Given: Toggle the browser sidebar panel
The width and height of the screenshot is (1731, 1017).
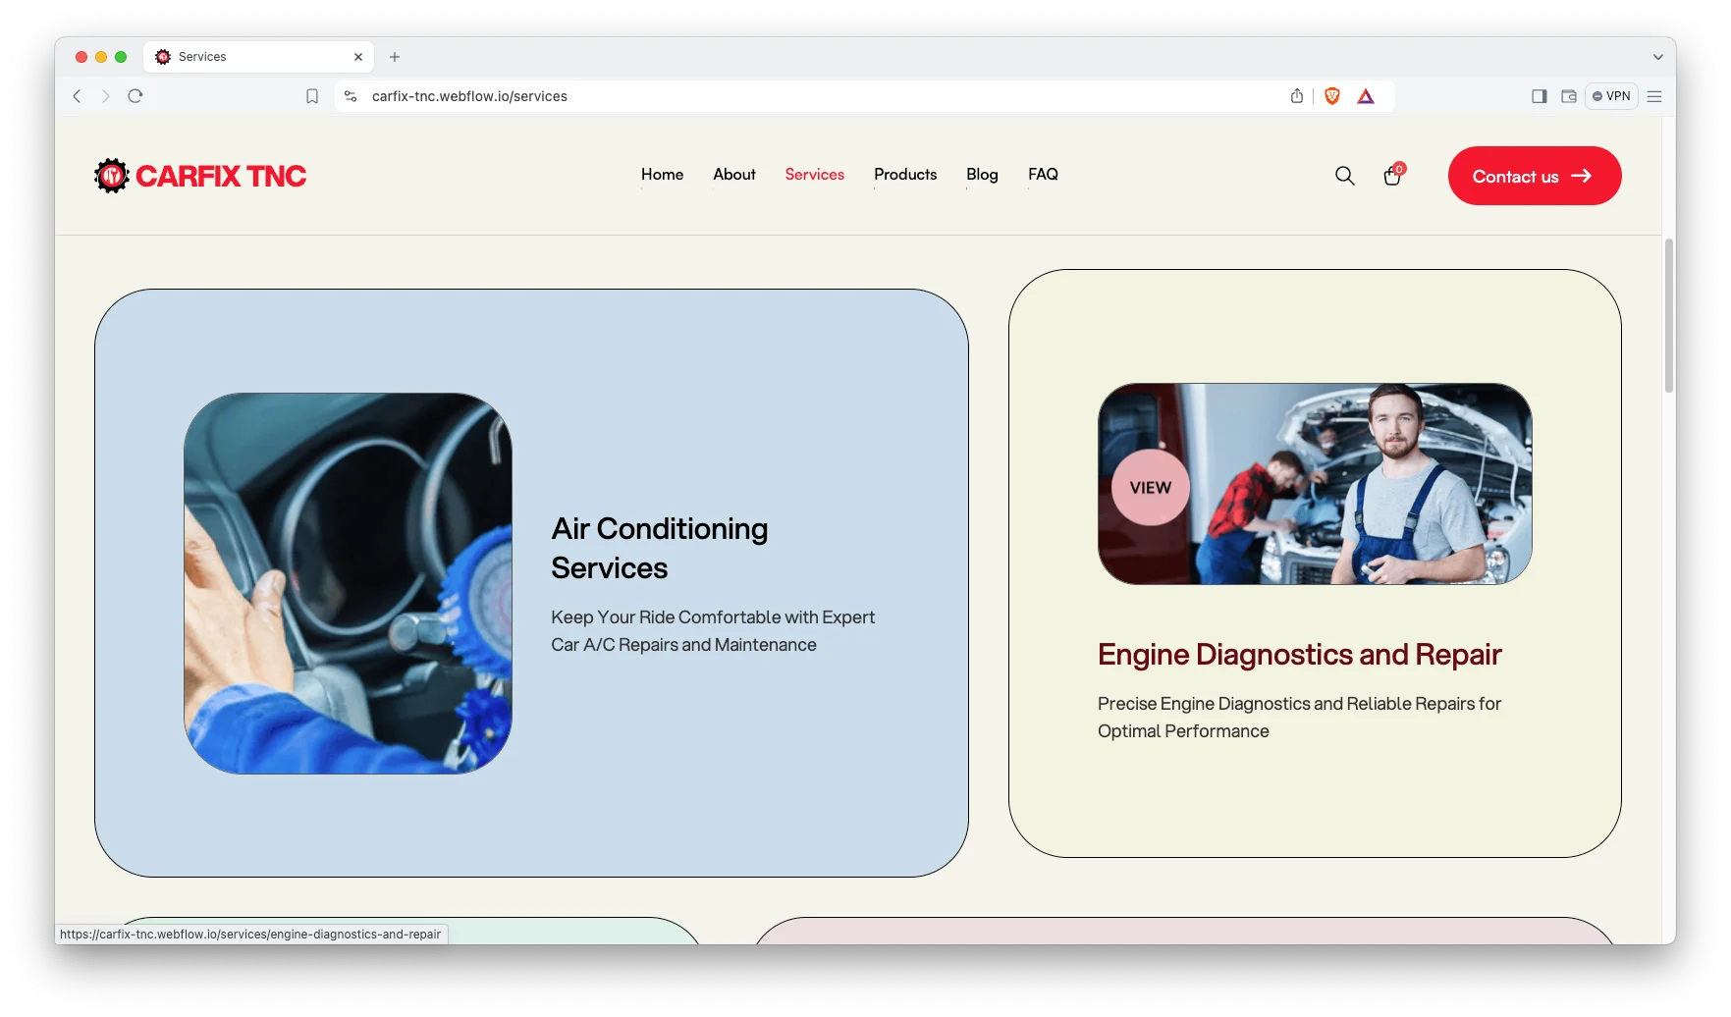Looking at the screenshot, I should [1539, 96].
